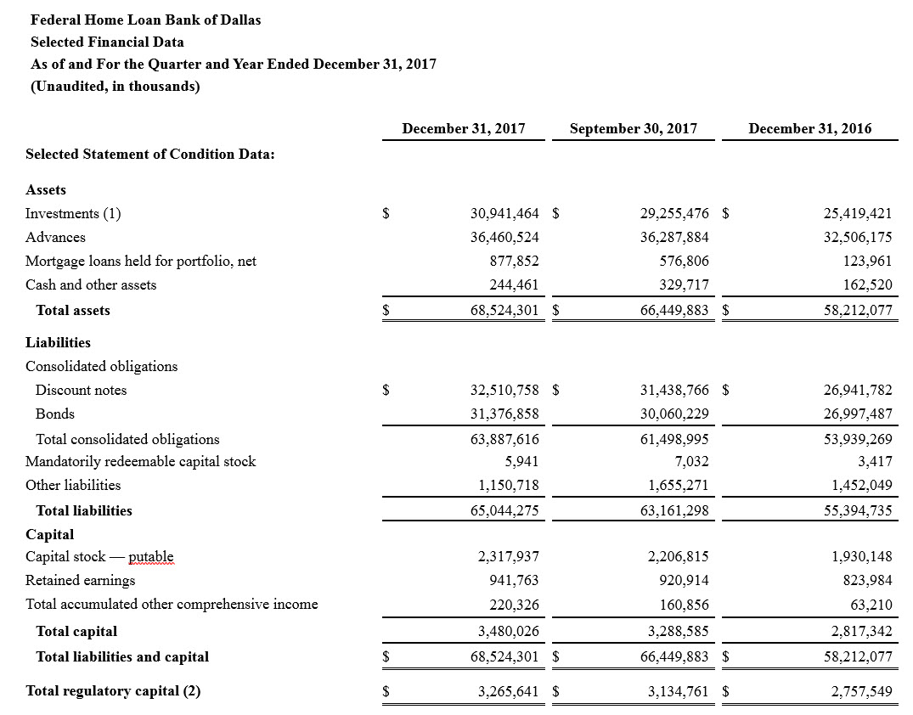Click Investments value 29,255,476
Viewport: 913px width, 715px height.
675,214
